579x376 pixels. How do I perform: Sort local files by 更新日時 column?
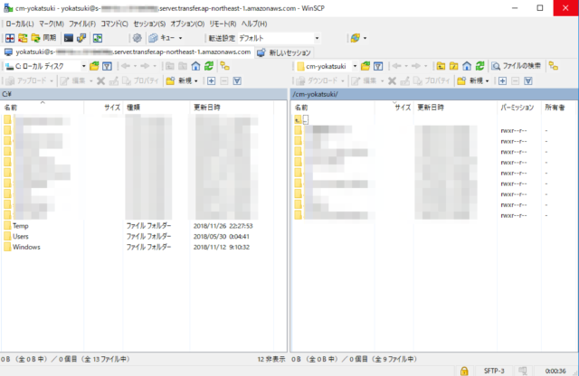click(x=232, y=108)
